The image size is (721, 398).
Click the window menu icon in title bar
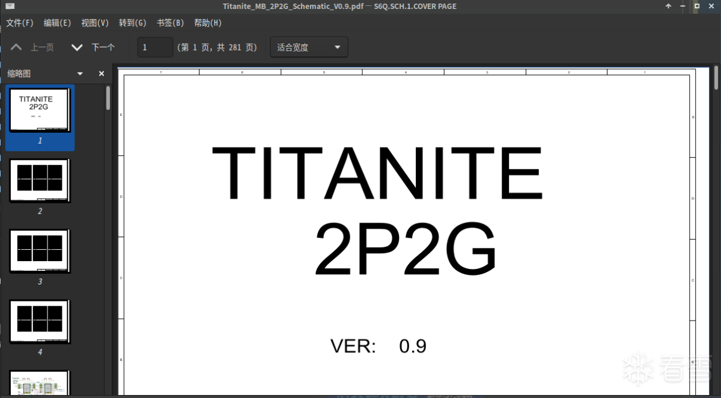(x=10, y=6)
